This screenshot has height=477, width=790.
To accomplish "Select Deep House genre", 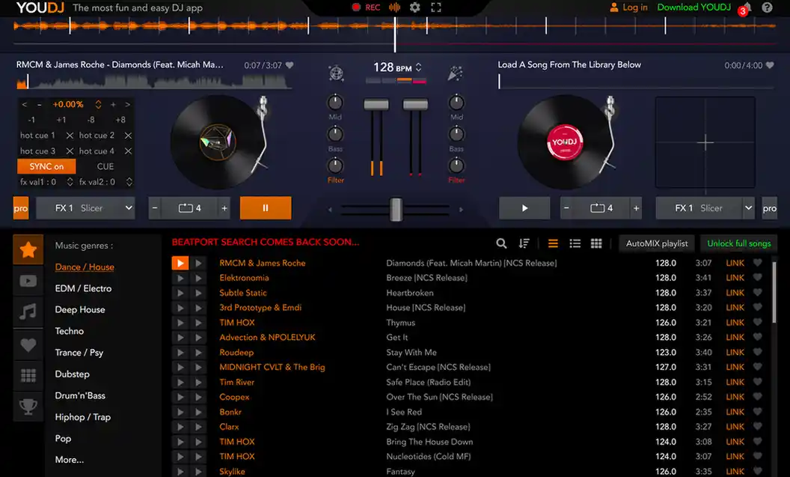I will pos(79,309).
